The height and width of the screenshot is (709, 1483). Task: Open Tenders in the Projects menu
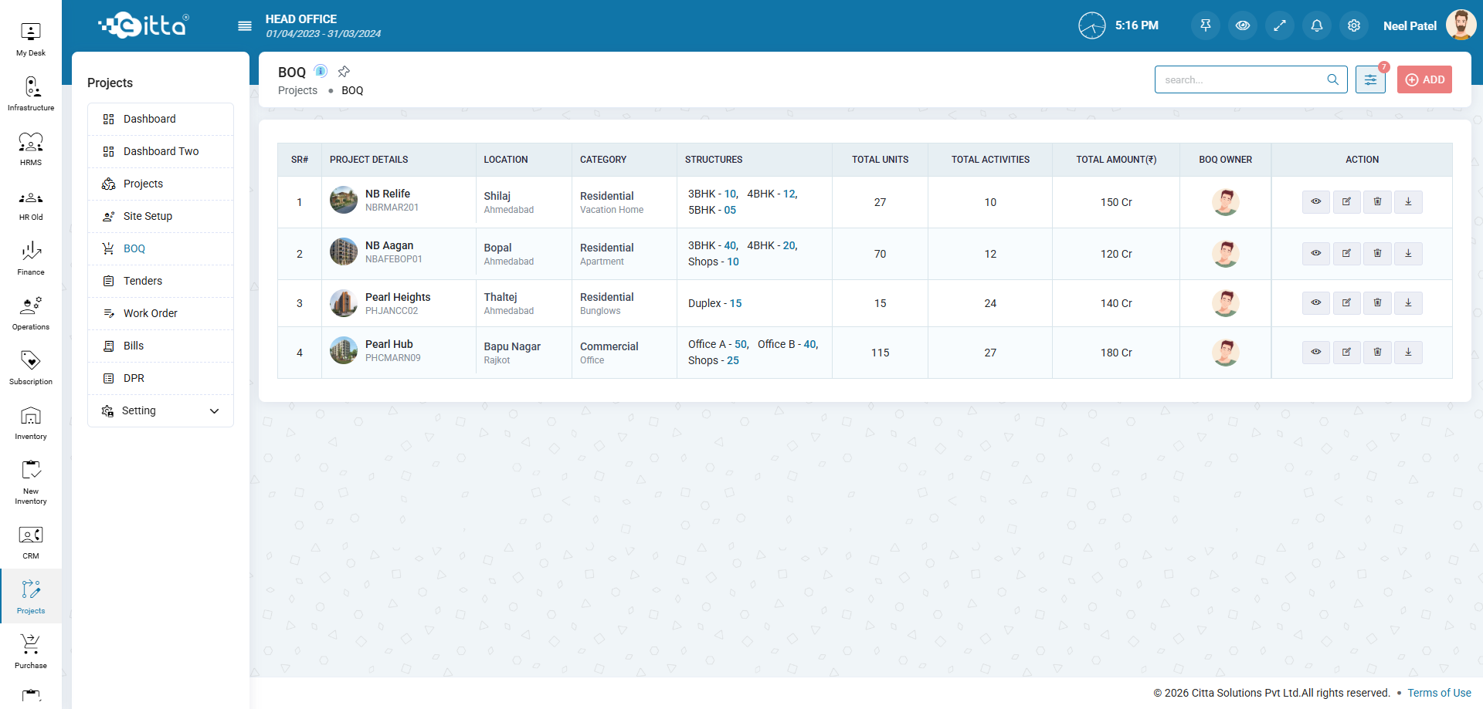pos(143,281)
